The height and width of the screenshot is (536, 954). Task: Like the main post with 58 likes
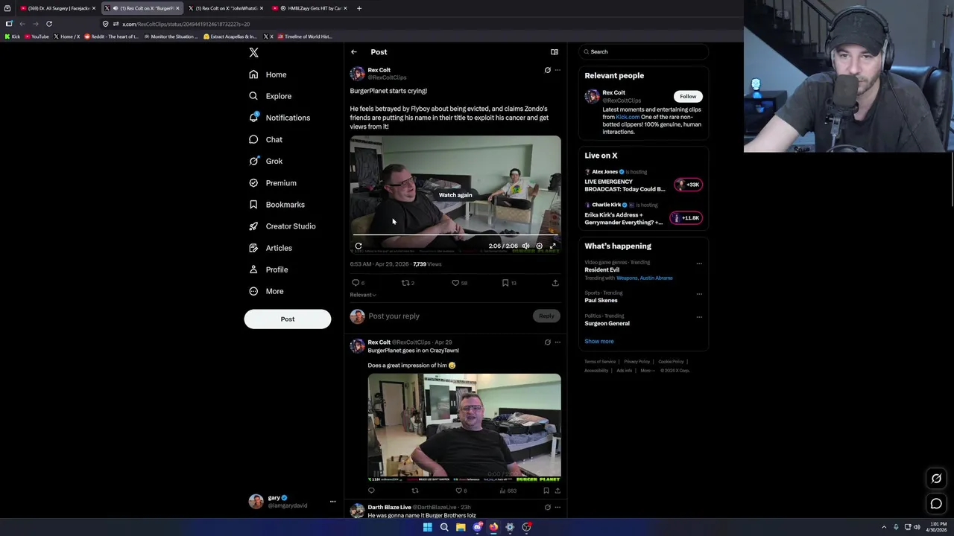(x=459, y=283)
